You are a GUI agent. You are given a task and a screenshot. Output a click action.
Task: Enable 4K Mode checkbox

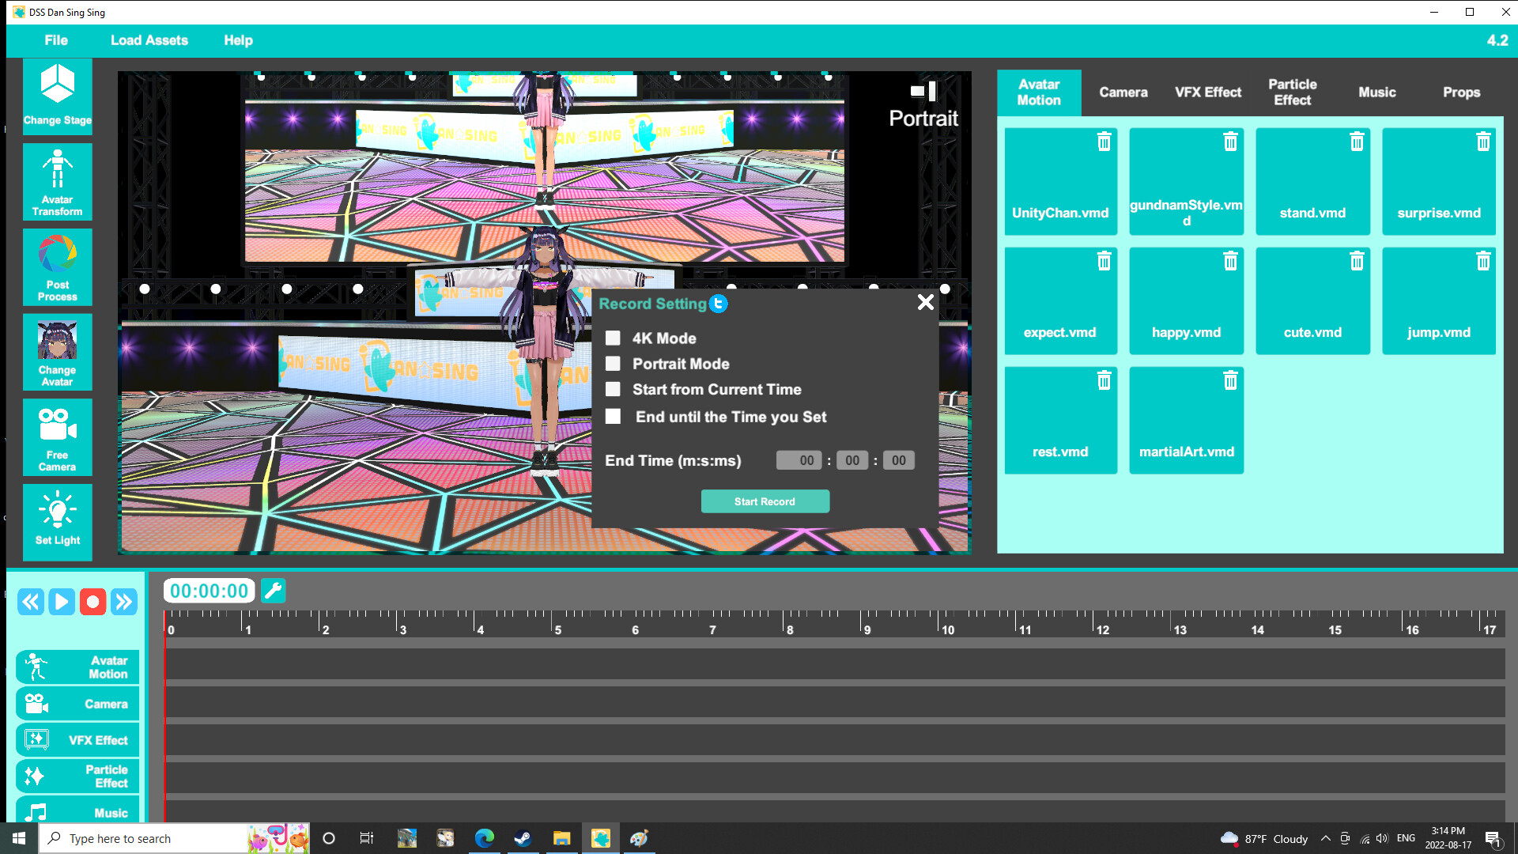click(613, 337)
